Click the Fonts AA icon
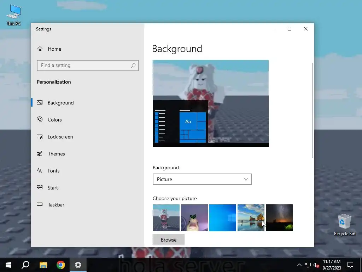This screenshot has height=272, width=362. pos(40,170)
